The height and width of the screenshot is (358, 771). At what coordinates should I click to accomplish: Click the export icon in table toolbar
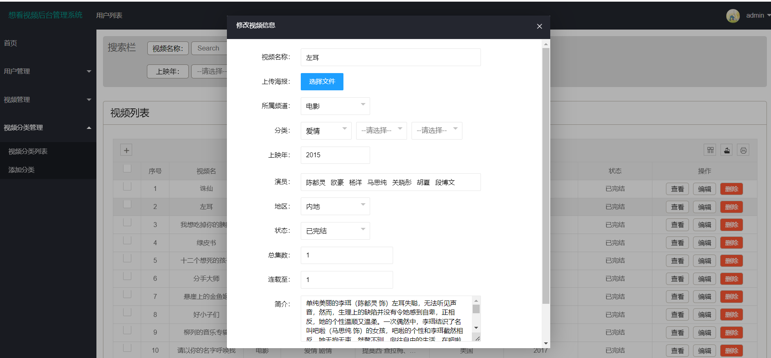pos(727,150)
